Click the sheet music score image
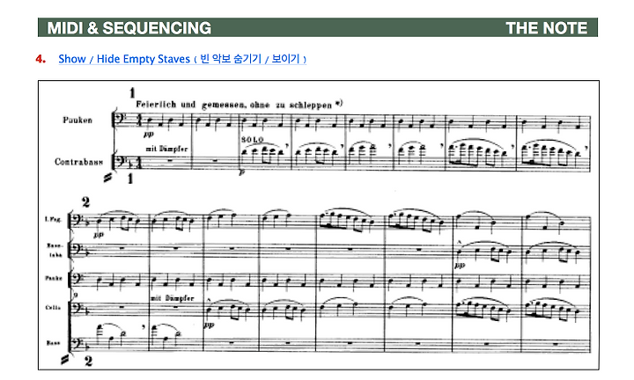The width and height of the screenshot is (634, 380). (319, 225)
